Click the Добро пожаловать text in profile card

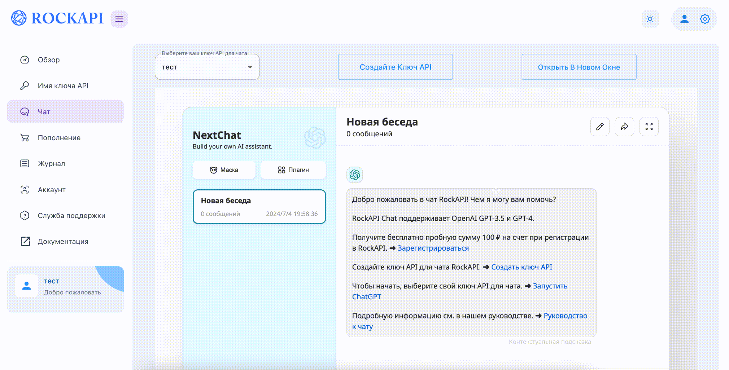(73, 292)
